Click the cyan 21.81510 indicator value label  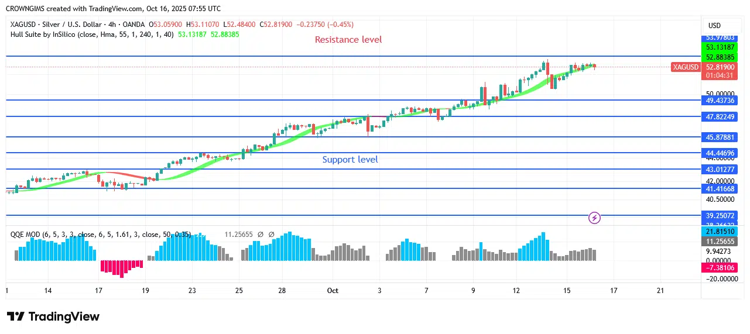[720, 232]
